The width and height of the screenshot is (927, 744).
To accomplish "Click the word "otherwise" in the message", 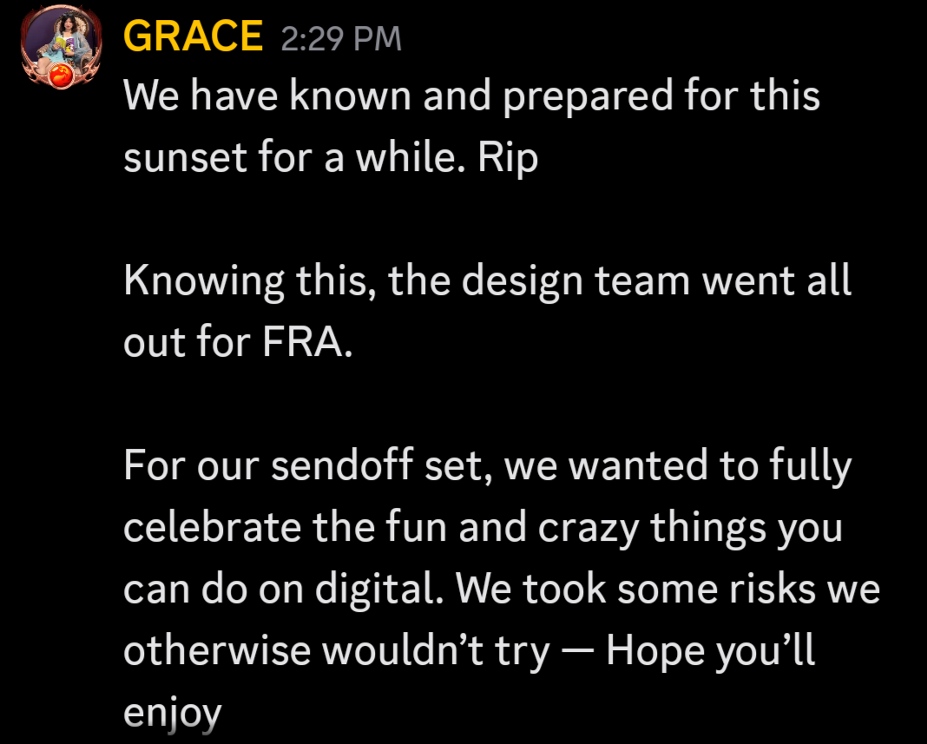I will [217, 650].
